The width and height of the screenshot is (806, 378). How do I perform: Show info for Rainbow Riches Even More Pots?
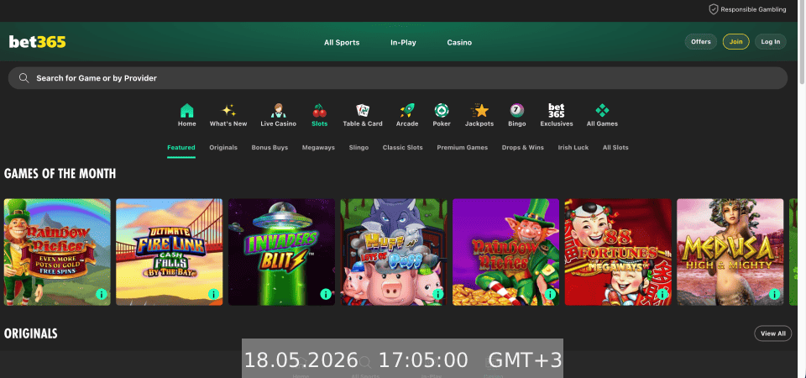(102, 294)
